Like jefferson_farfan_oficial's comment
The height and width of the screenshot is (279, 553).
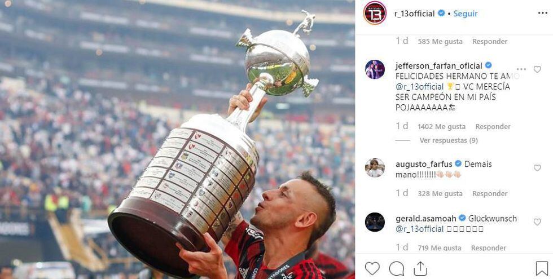[x=537, y=69]
